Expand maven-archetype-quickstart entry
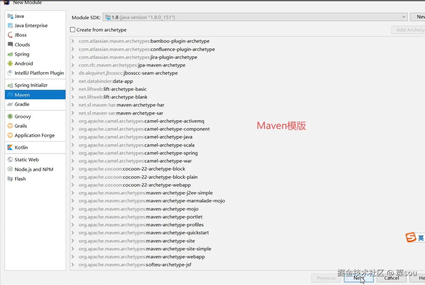 pyautogui.click(x=73, y=233)
